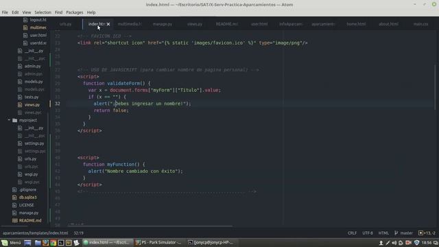
Task: Click the editor vertical scrollbar
Action: click(435, 87)
